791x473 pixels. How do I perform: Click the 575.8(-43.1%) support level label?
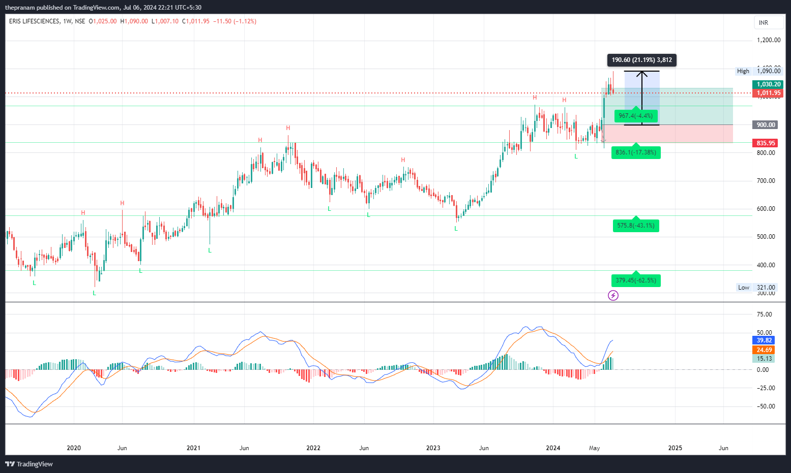(636, 226)
